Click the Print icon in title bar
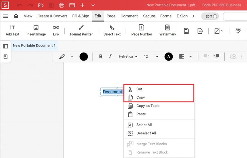247x158 pixels. (x=61, y=5)
